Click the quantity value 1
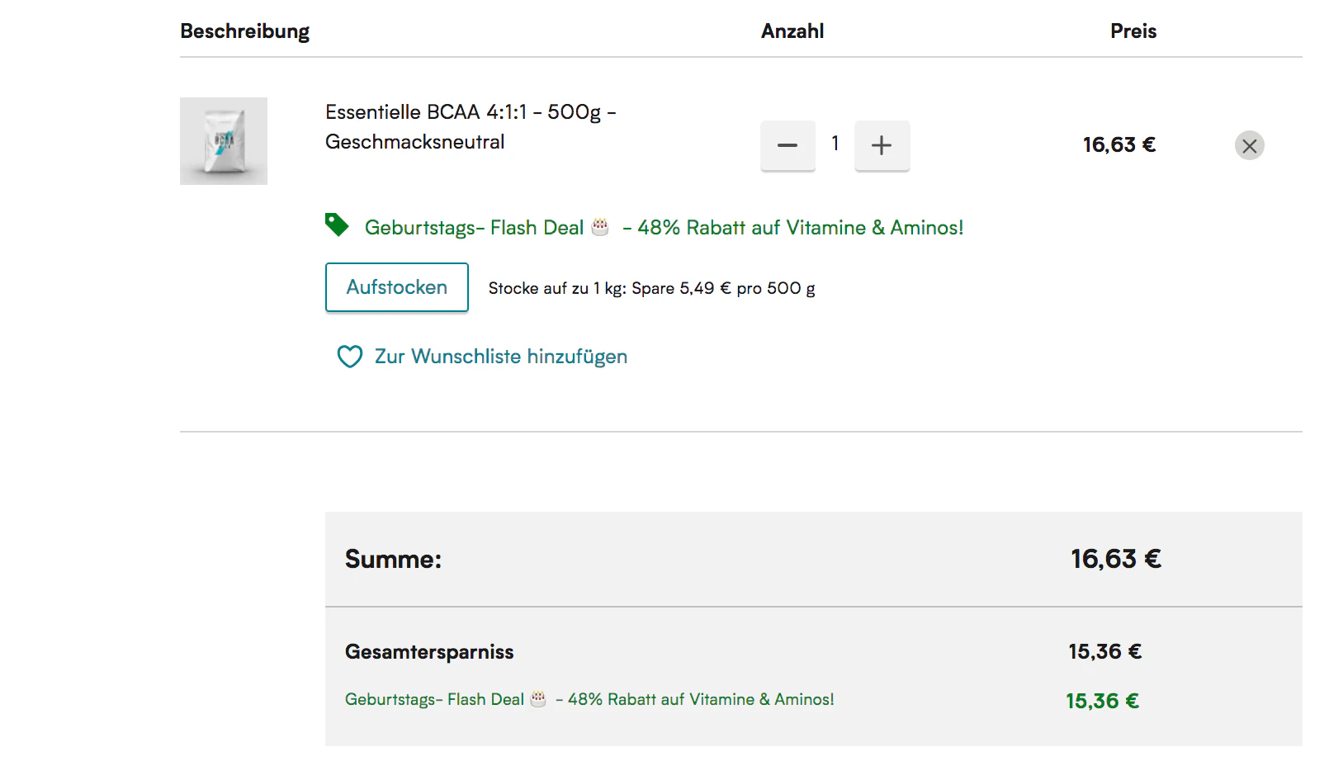 point(835,144)
